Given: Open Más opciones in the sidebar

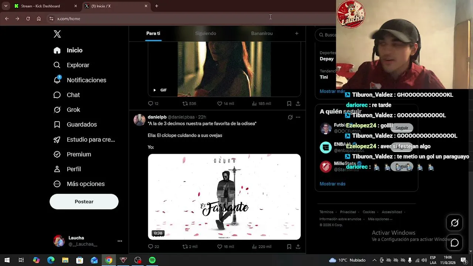Looking at the screenshot, I should [79, 184].
